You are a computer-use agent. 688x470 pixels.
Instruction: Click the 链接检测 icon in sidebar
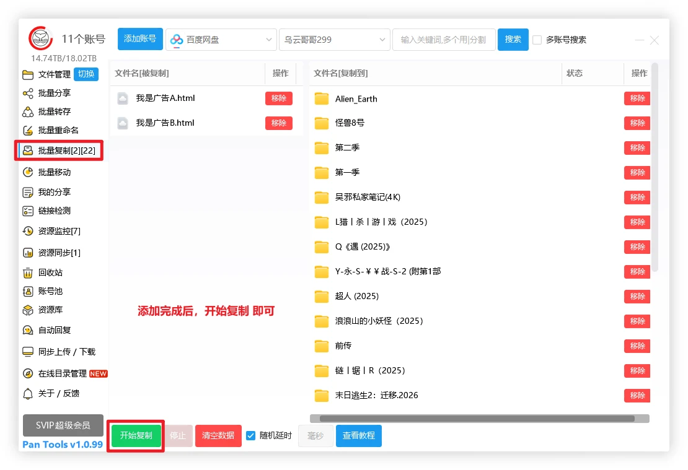pyautogui.click(x=28, y=211)
